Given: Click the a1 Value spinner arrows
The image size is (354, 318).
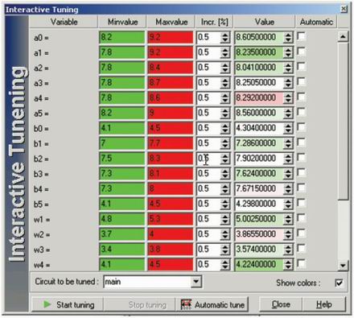Looking at the screenshot, I should tap(288, 52).
